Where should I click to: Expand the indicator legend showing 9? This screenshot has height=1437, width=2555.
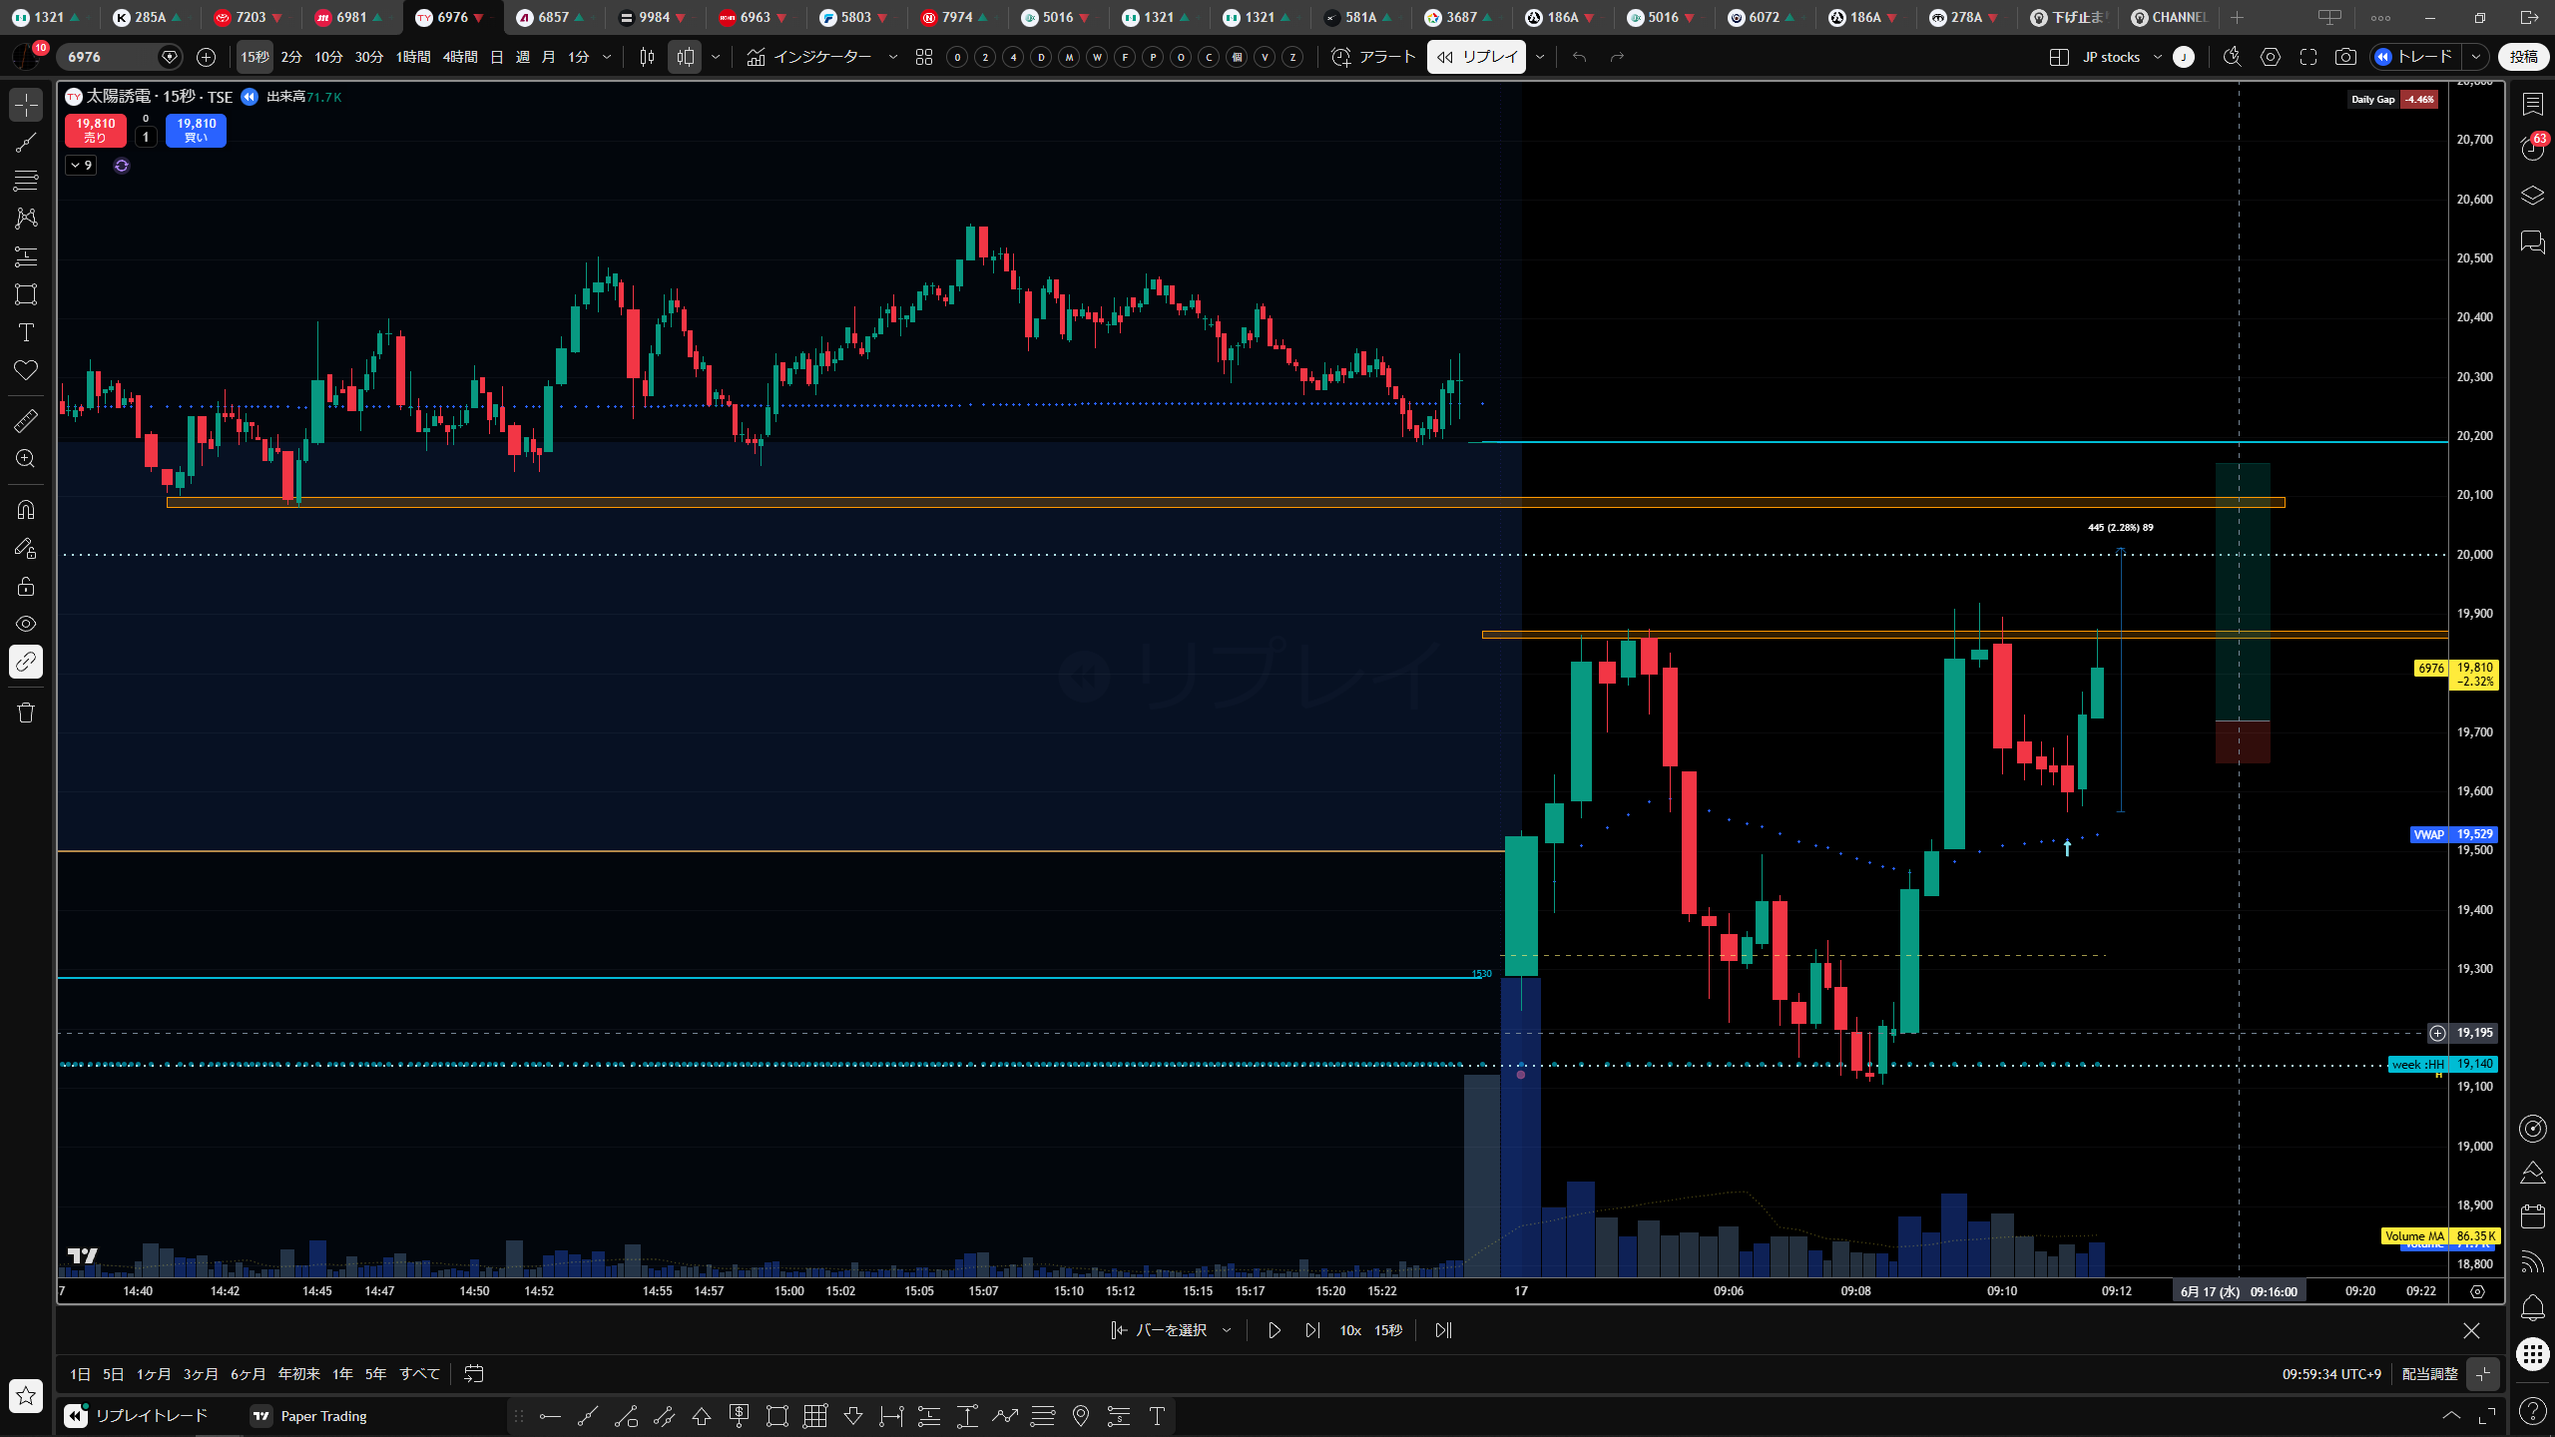coord(81,166)
